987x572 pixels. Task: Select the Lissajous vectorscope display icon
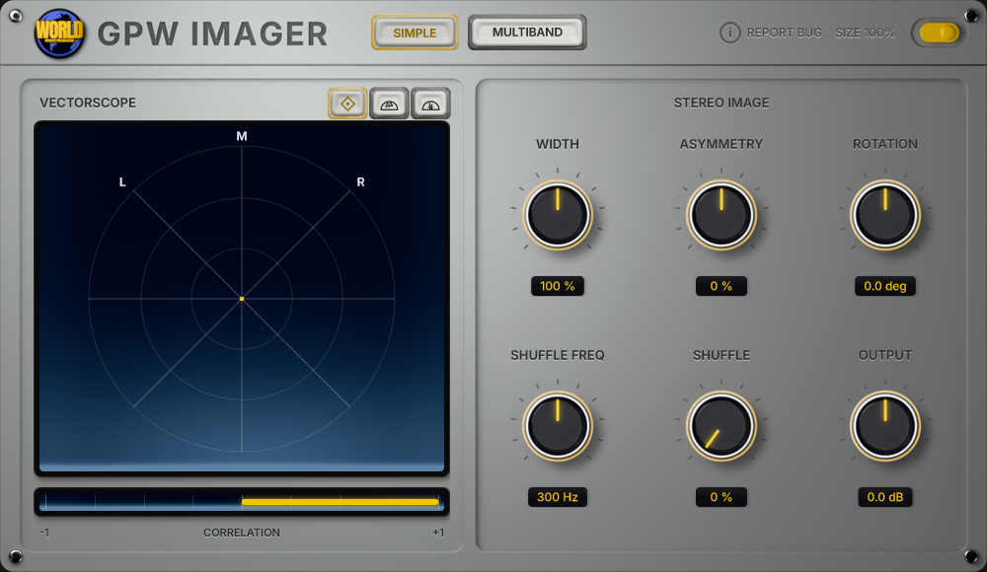pos(347,104)
